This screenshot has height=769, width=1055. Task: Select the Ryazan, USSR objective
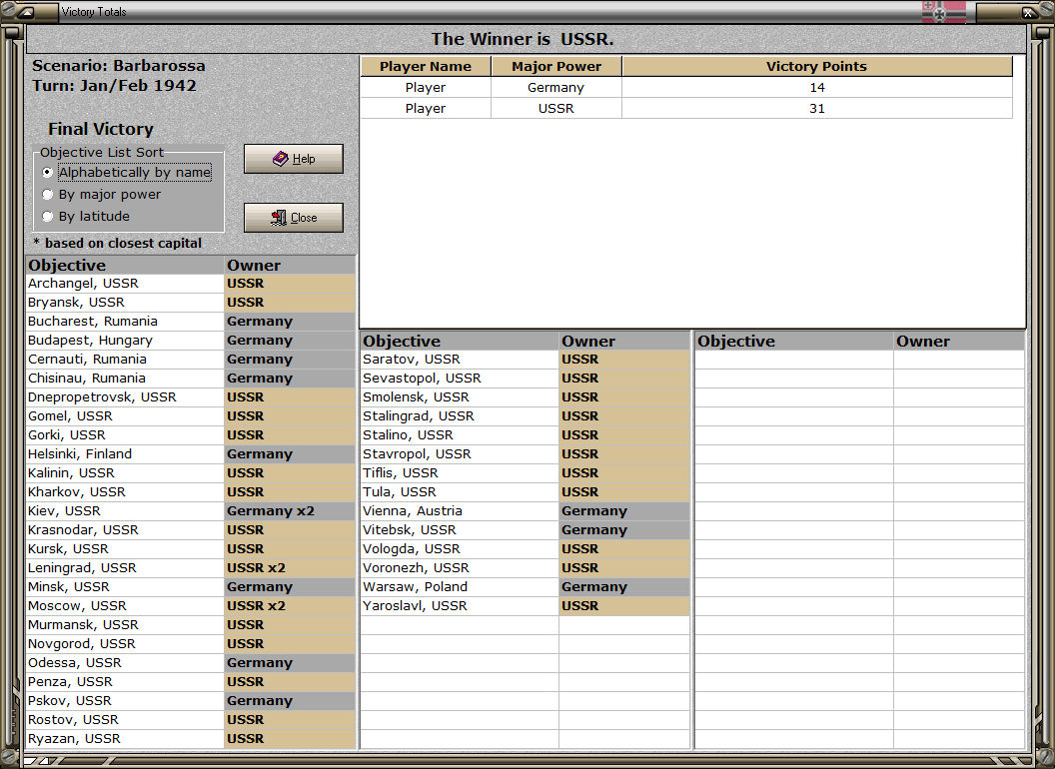[125, 739]
